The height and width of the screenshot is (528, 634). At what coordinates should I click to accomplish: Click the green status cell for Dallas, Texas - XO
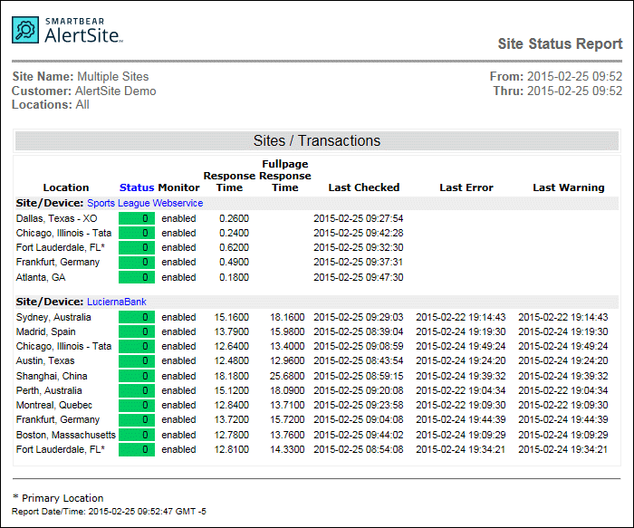[x=137, y=219]
